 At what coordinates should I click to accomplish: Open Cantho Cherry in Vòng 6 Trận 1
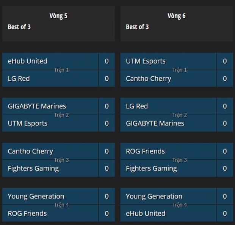tap(149, 79)
